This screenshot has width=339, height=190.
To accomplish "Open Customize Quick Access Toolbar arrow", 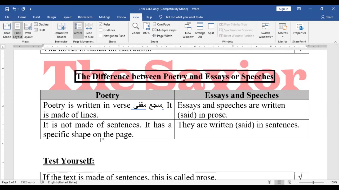I will pos(30,9).
